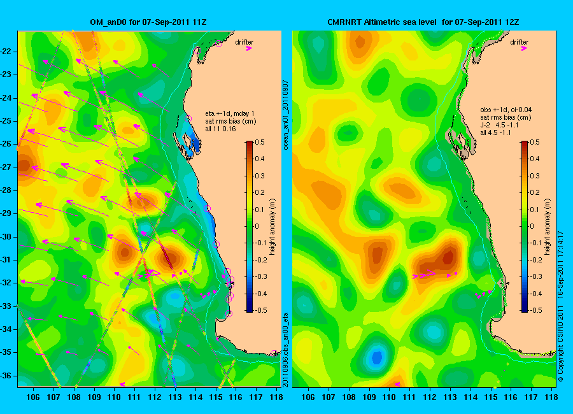Click right colorbar label "height anomaly (m)"
573x414 pixels.
point(547,227)
